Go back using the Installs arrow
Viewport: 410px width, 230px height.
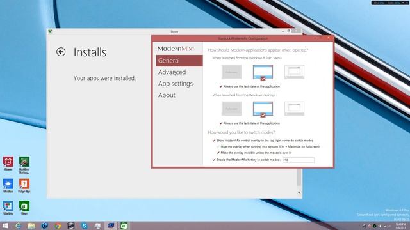[61, 52]
